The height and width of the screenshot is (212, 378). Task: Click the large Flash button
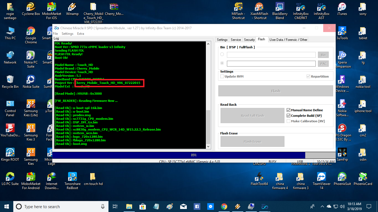(x=276, y=91)
